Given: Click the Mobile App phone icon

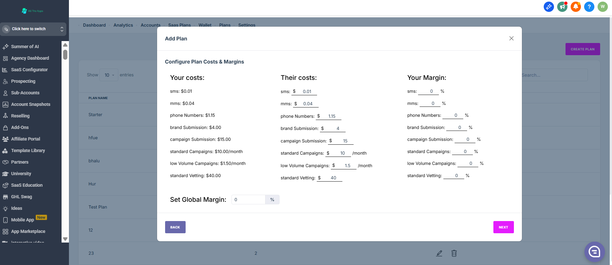Looking at the screenshot, I should coord(5,220).
